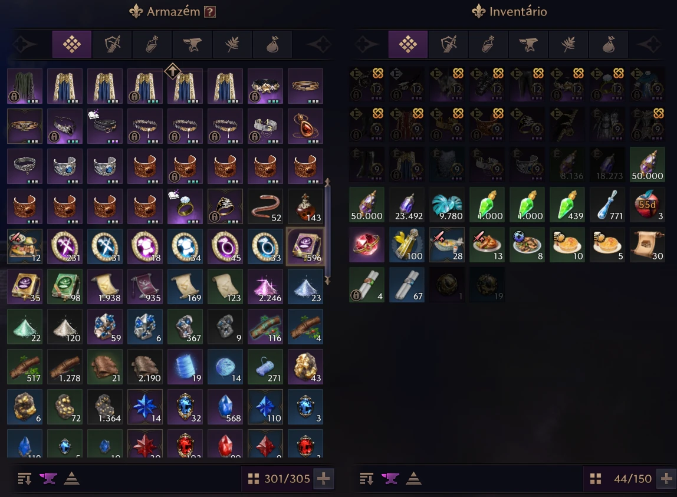
Task: Select the purple book stack of 596
Action: pyautogui.click(x=305, y=246)
